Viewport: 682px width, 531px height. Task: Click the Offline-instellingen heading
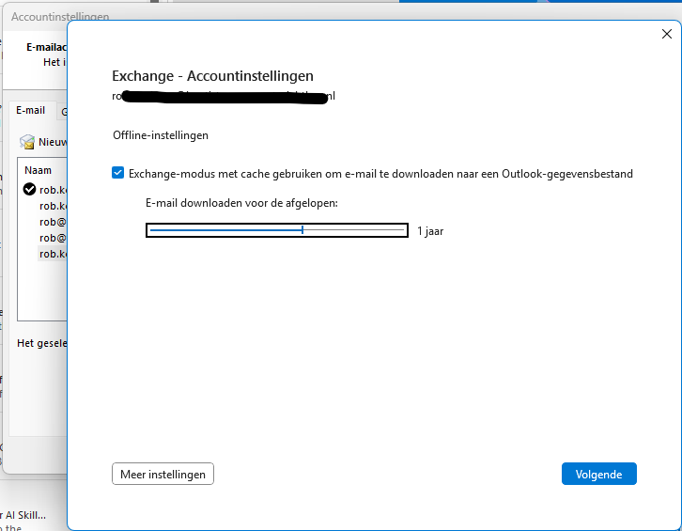pos(161,135)
